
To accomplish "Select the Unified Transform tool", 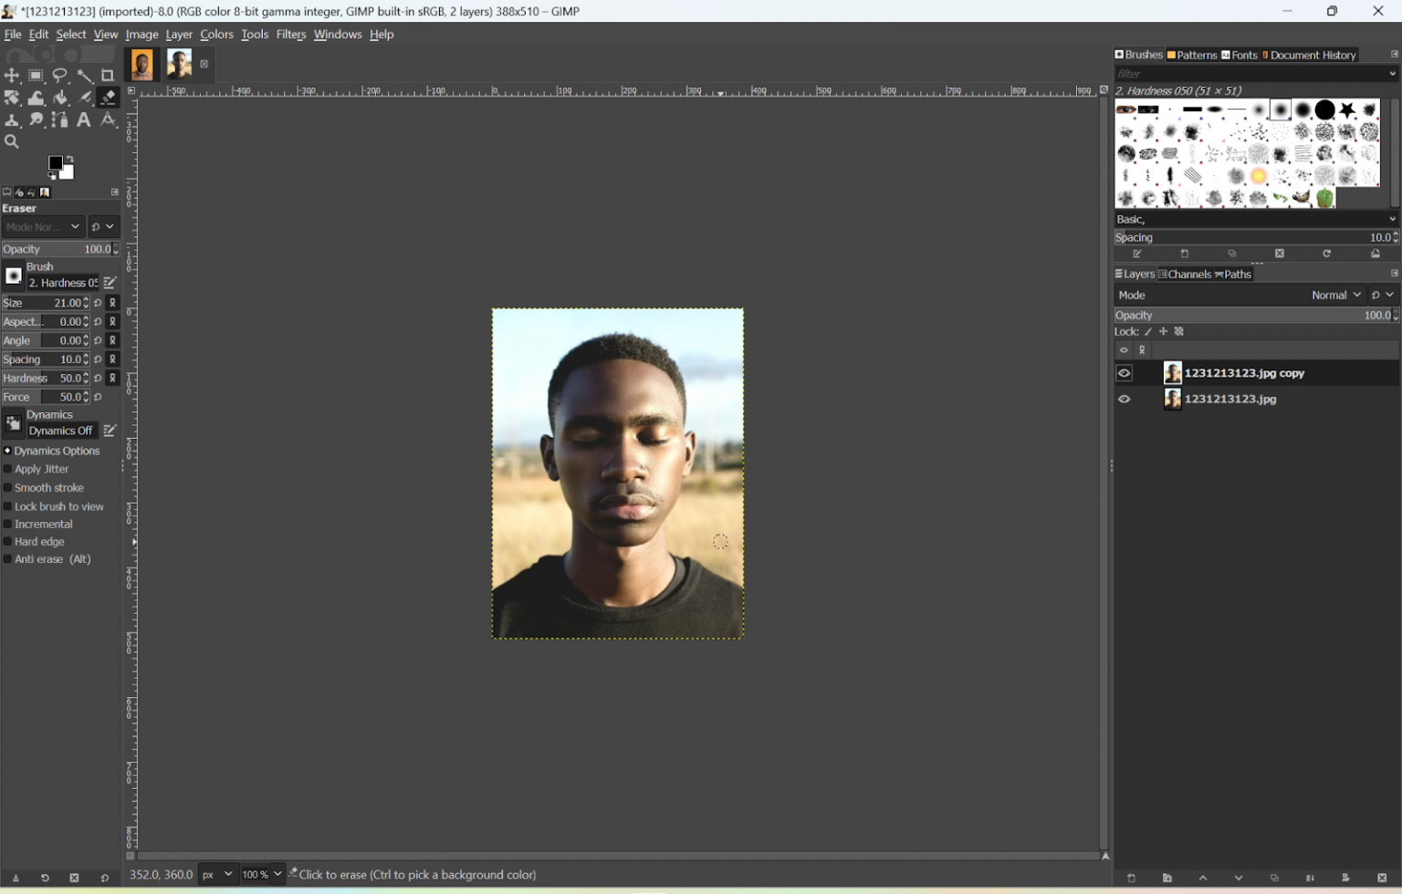I will click(12, 98).
